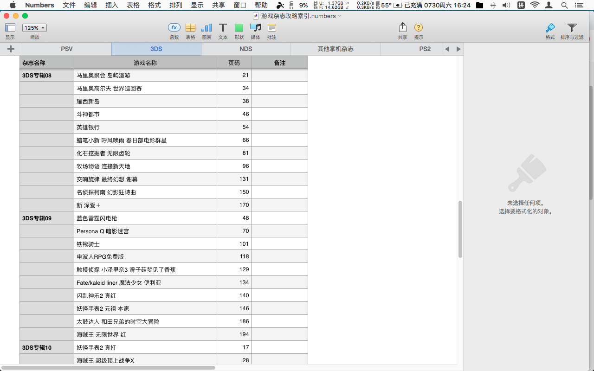
Task: Click the input method 拼 icon
Action: [x=521, y=6]
